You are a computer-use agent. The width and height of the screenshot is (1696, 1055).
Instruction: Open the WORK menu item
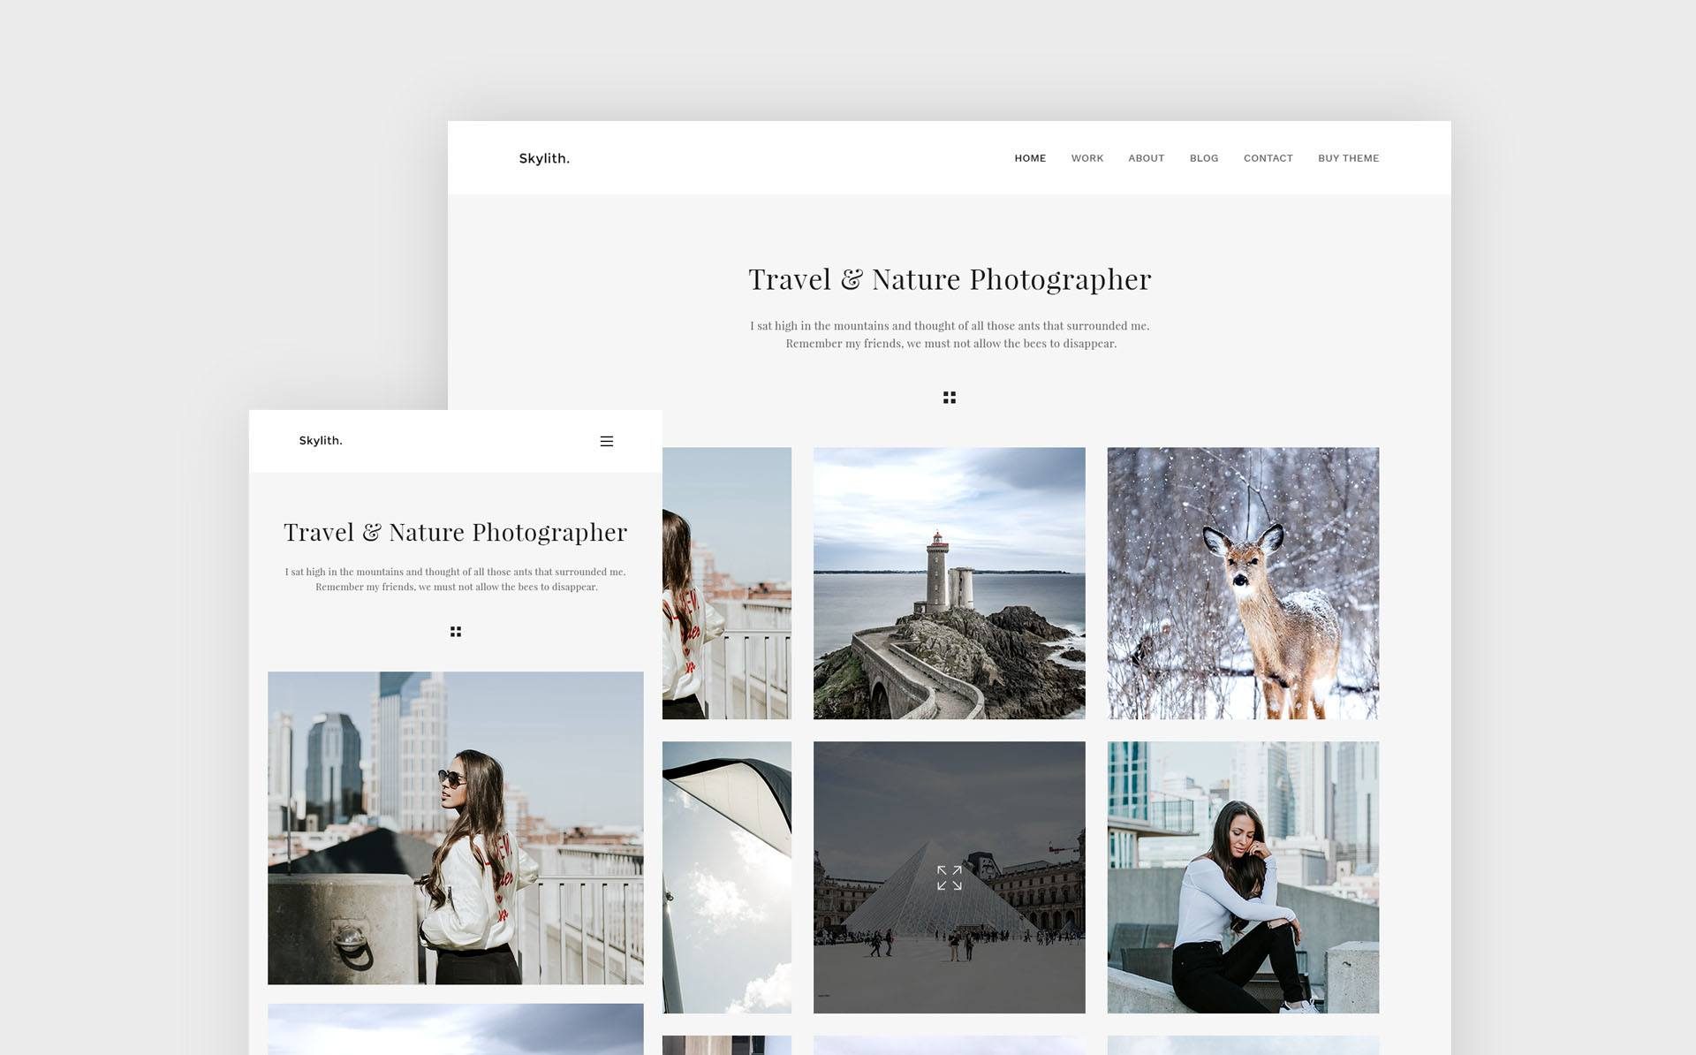pos(1087,158)
